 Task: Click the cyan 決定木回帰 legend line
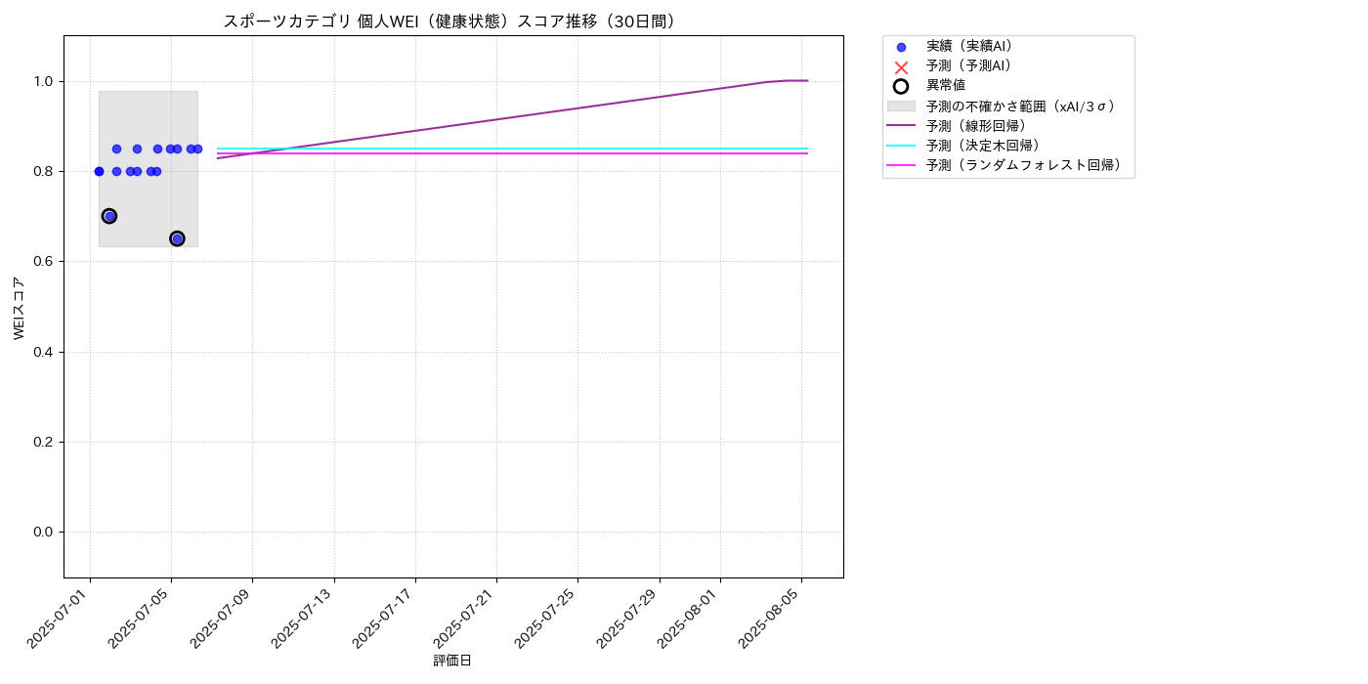coord(901,146)
